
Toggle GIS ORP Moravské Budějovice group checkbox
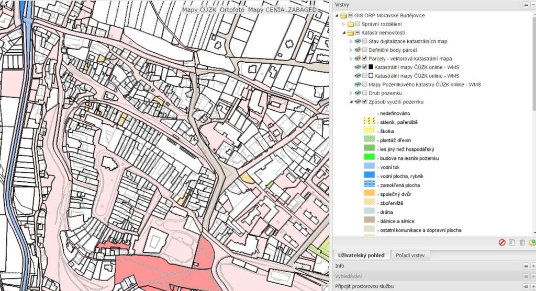[x=350, y=15]
